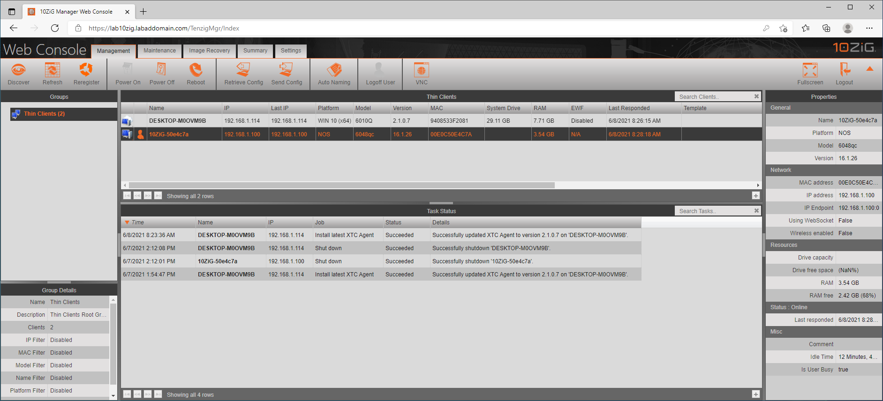Switch to the Maintenance tab
Image resolution: width=883 pixels, height=401 pixels.
[159, 51]
